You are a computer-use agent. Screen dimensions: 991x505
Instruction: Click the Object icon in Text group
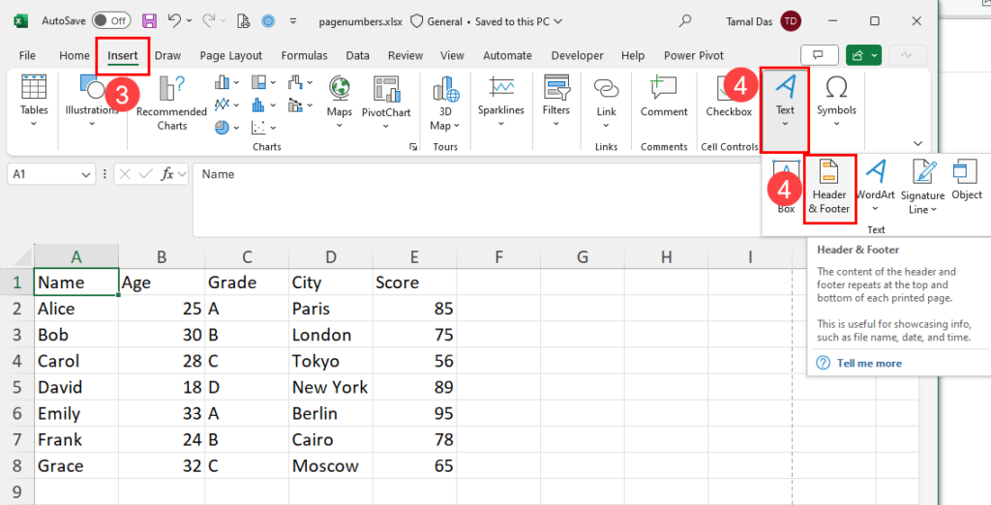[967, 171]
